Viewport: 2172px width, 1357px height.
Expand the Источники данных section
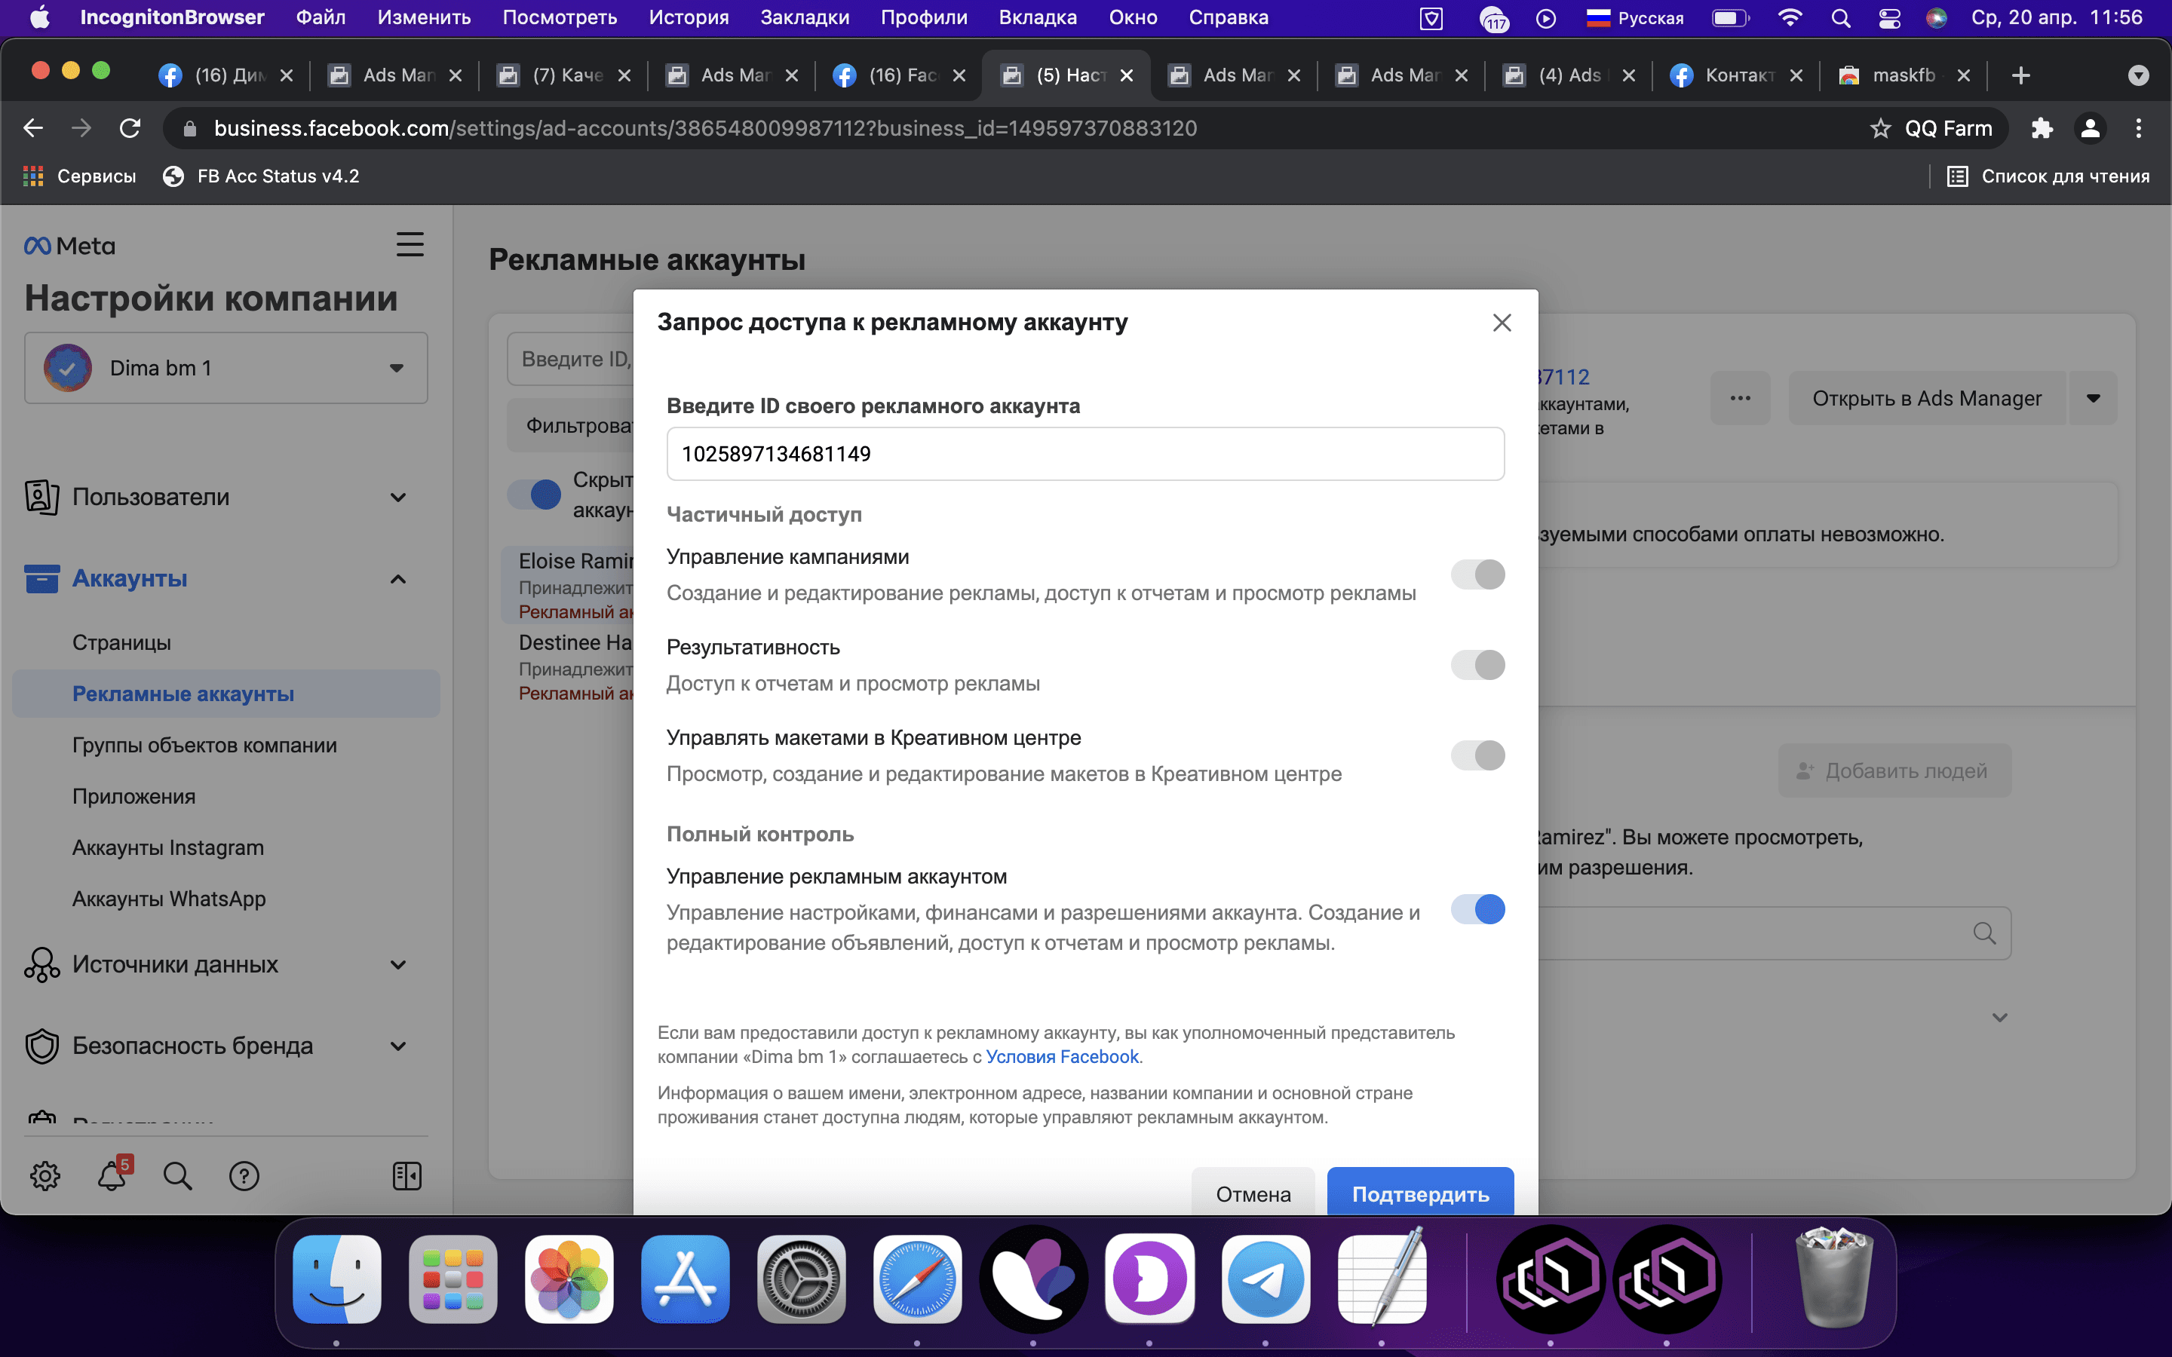pos(398,965)
